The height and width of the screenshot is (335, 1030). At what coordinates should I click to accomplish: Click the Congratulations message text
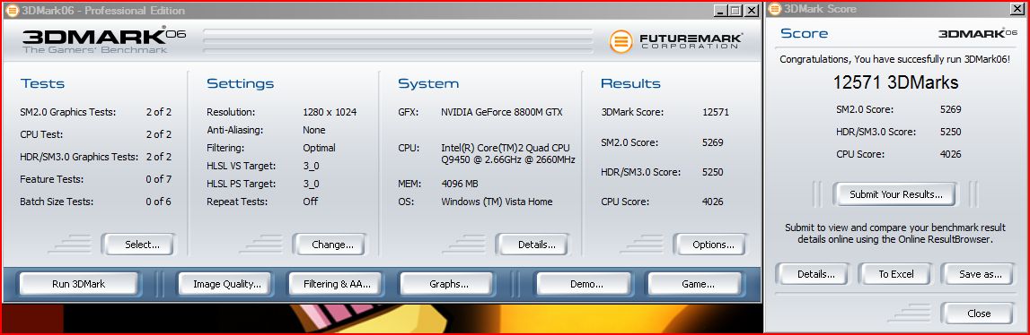[x=894, y=59]
